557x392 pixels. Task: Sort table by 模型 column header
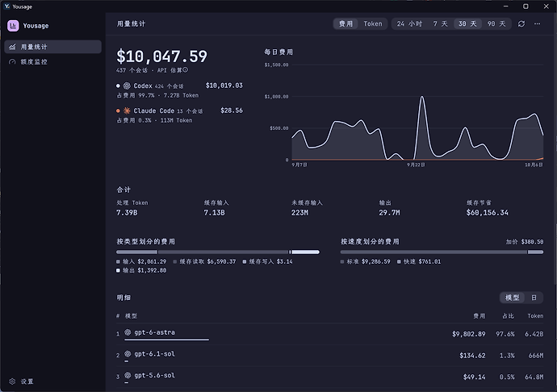click(x=131, y=315)
